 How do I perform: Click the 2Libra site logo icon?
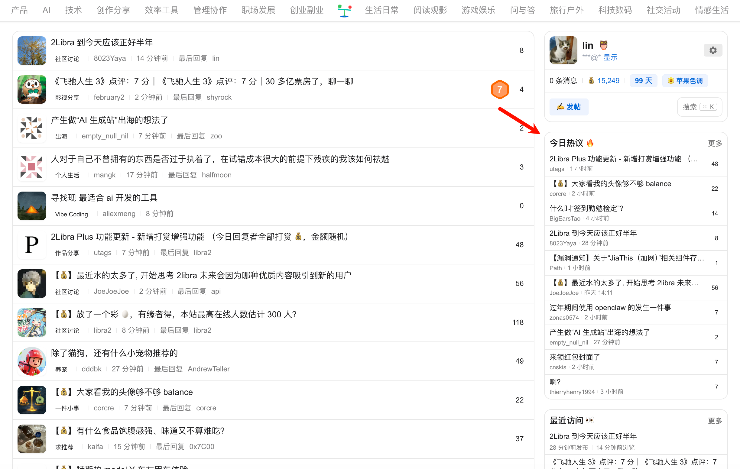pos(344,11)
